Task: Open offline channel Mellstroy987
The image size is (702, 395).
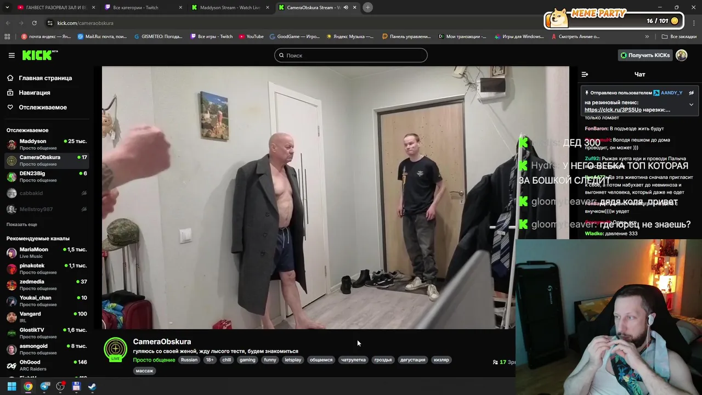Action: (47, 209)
